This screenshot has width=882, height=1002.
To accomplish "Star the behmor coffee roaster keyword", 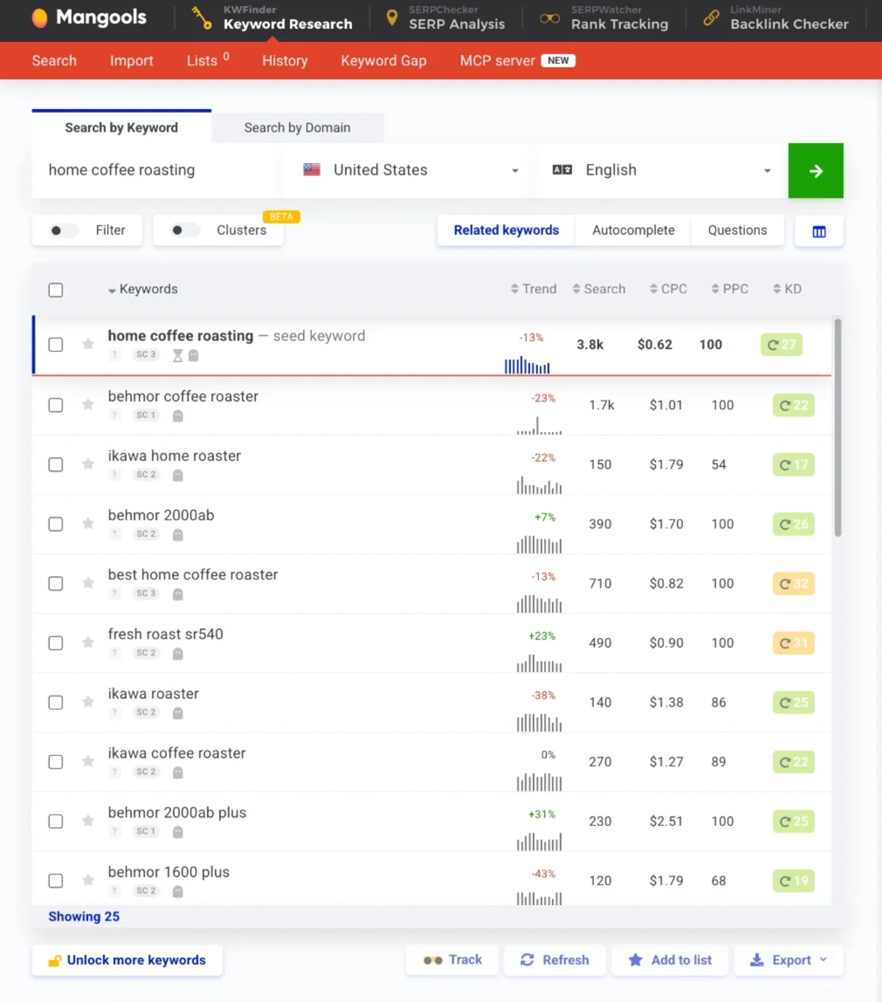I will click(x=87, y=404).
